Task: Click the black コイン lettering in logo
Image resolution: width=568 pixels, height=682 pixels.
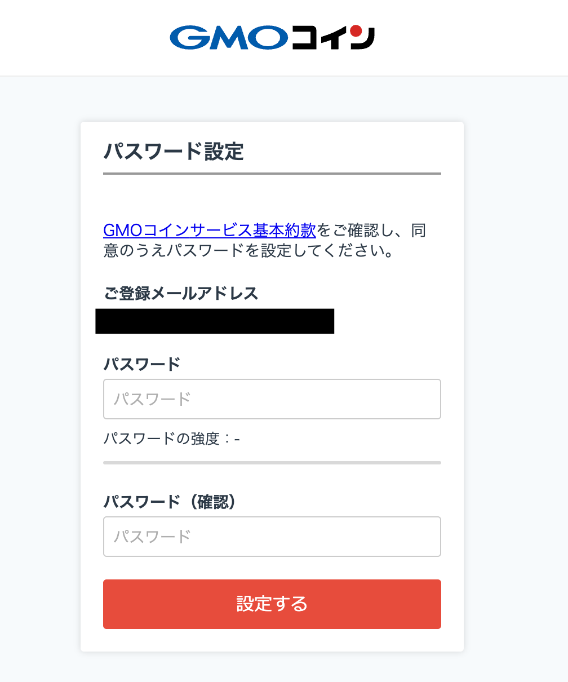Action: click(333, 37)
